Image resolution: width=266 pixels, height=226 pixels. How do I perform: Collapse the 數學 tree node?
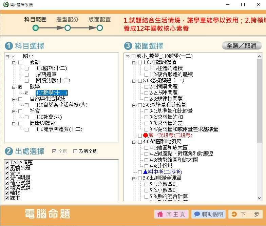(x=14, y=87)
